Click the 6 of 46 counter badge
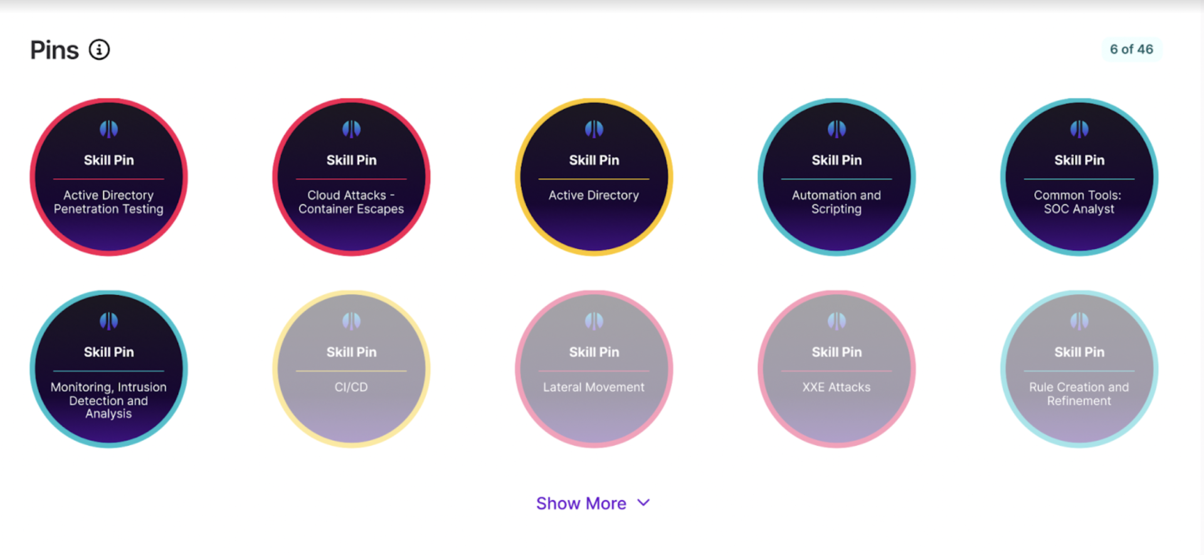This screenshot has width=1204, height=555. [1131, 50]
